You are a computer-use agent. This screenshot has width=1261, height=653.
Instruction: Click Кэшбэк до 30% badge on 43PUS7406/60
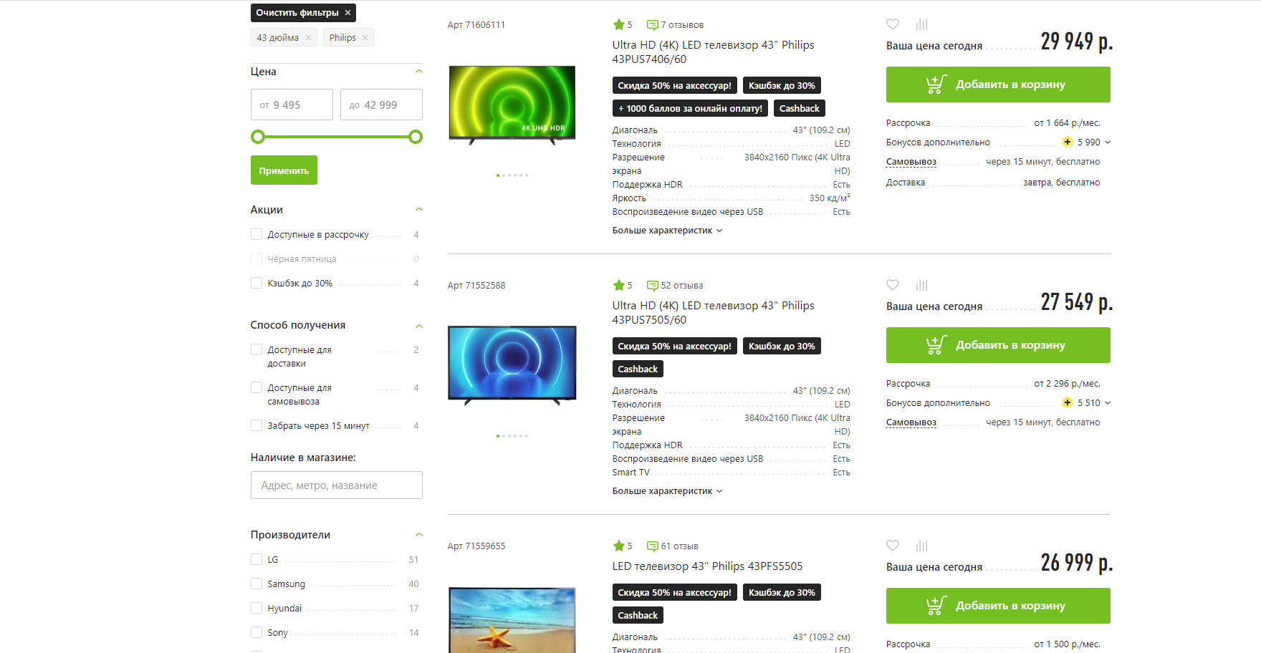click(782, 85)
